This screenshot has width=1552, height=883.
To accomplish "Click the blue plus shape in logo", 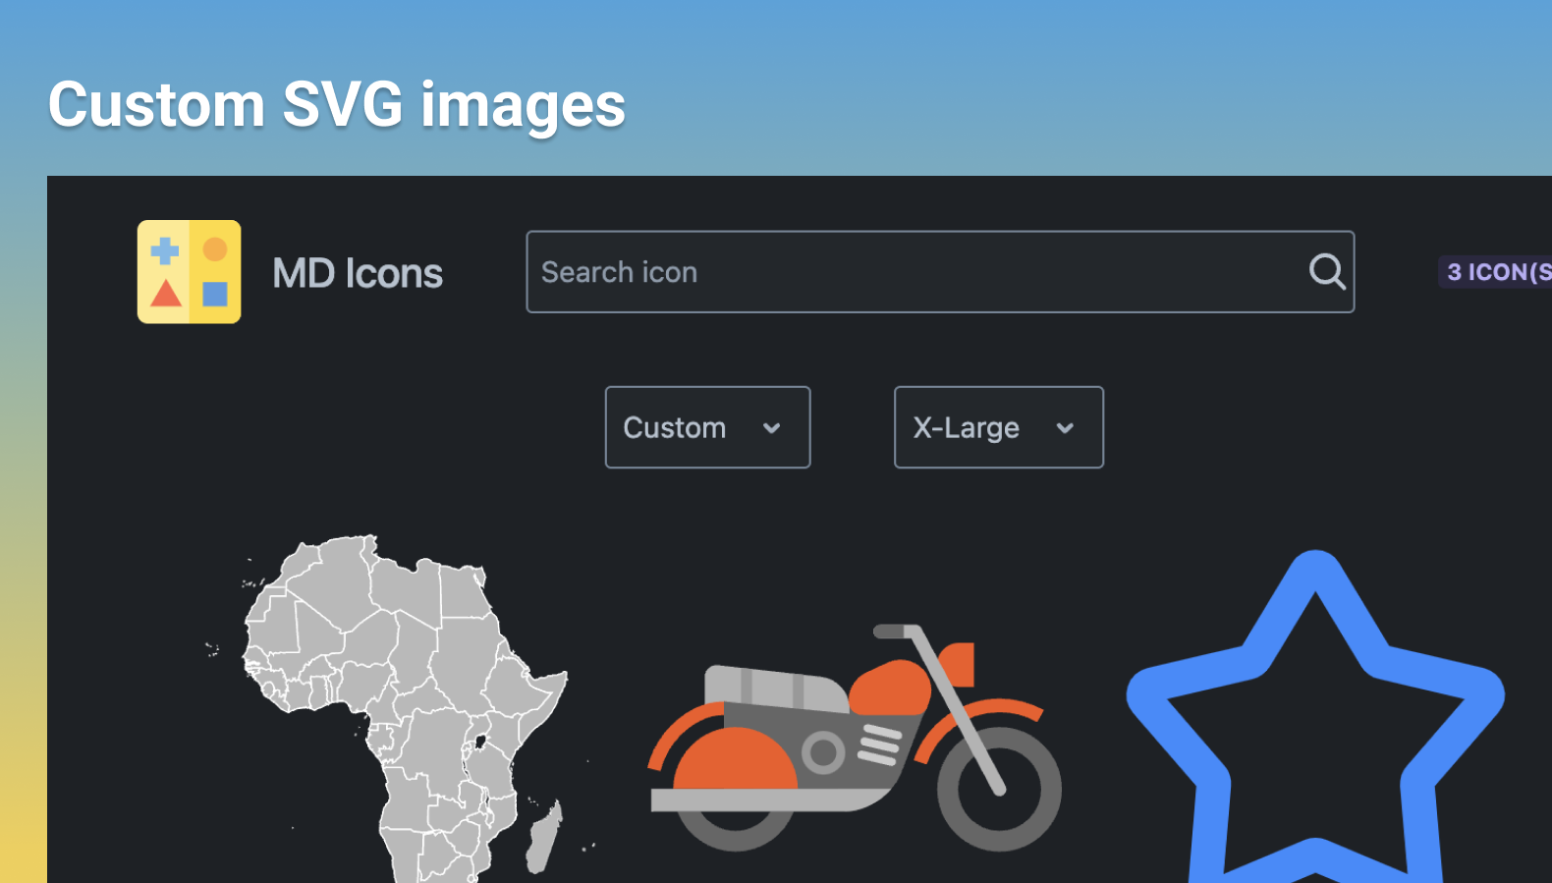I will (165, 251).
